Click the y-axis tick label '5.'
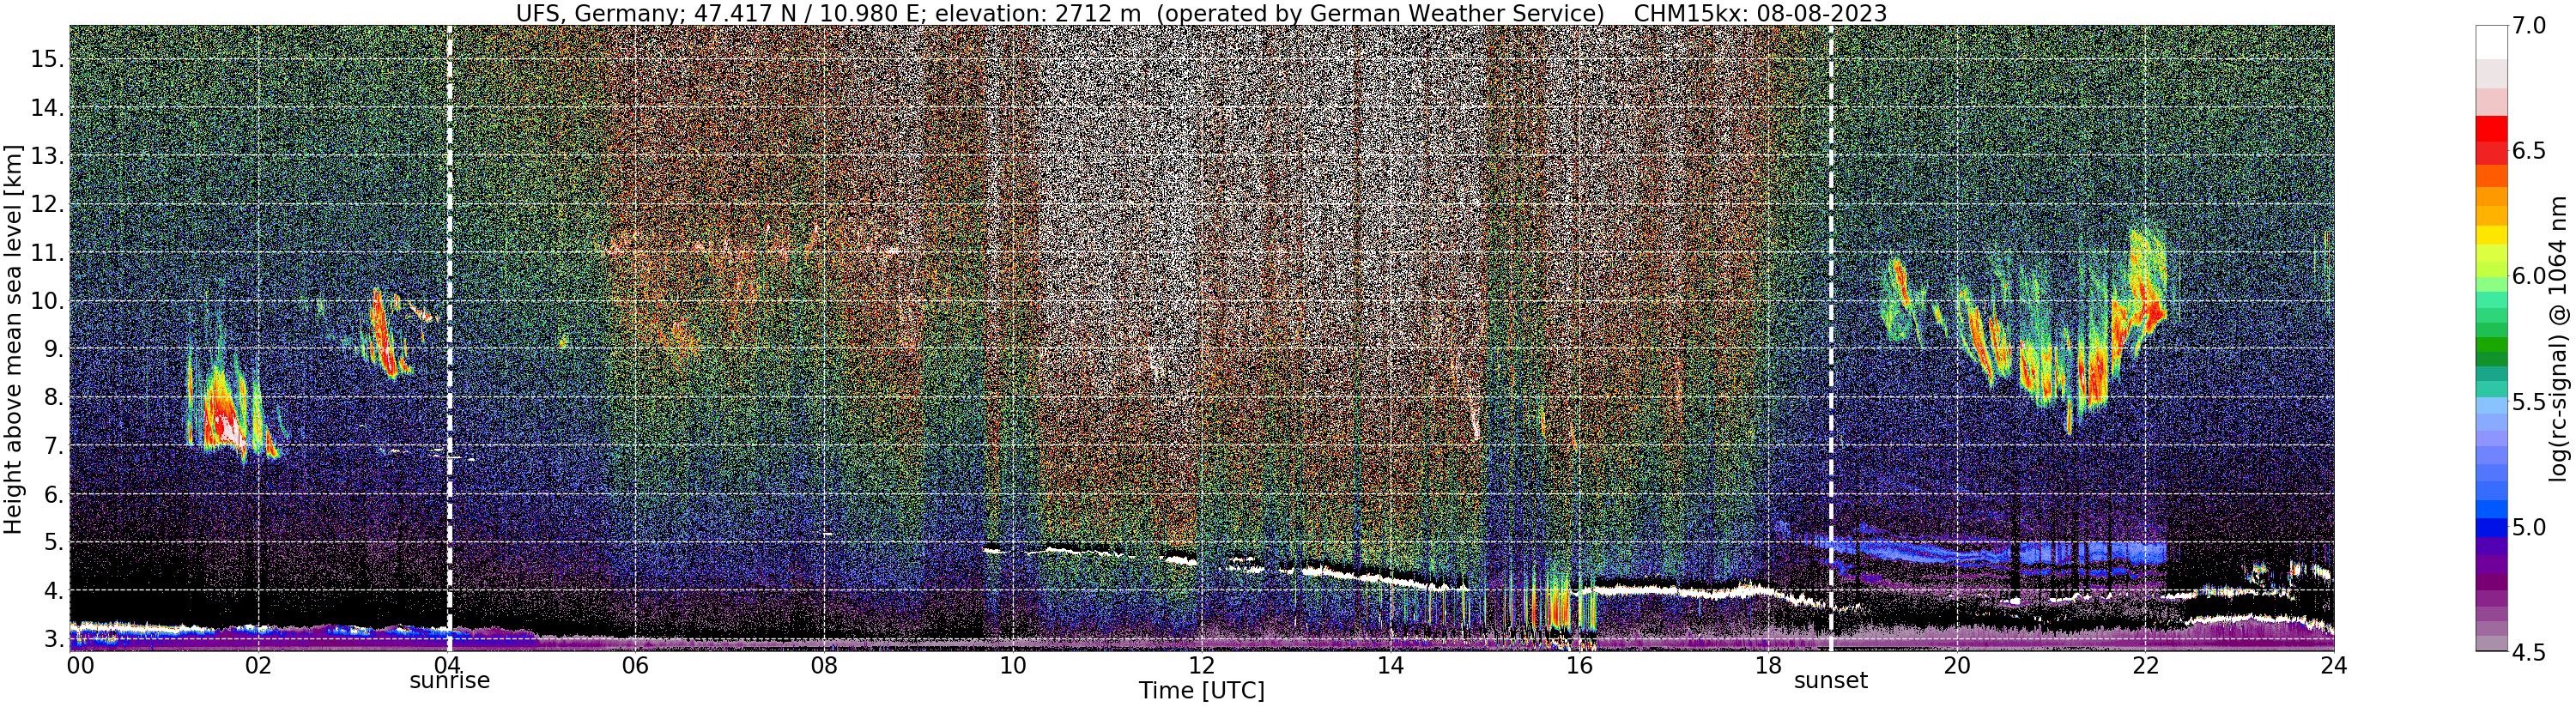Screen dimensions: 2576x707 (x=54, y=543)
